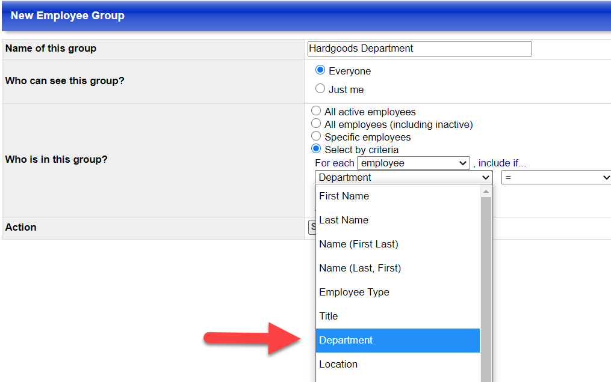The width and height of the screenshot is (611, 382).
Task: Enable the "Specific employees" option
Action: tap(316, 136)
